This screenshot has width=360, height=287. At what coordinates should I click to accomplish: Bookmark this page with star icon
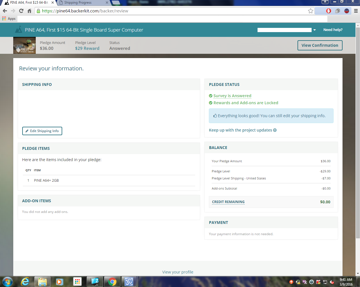point(310,11)
